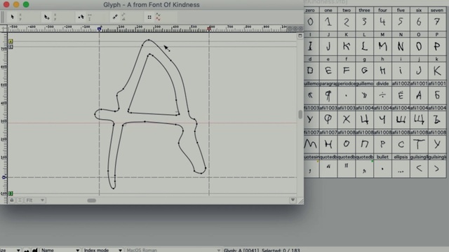Select the paragraph glyph cell
The width and height of the screenshot is (449, 252).
point(328,95)
